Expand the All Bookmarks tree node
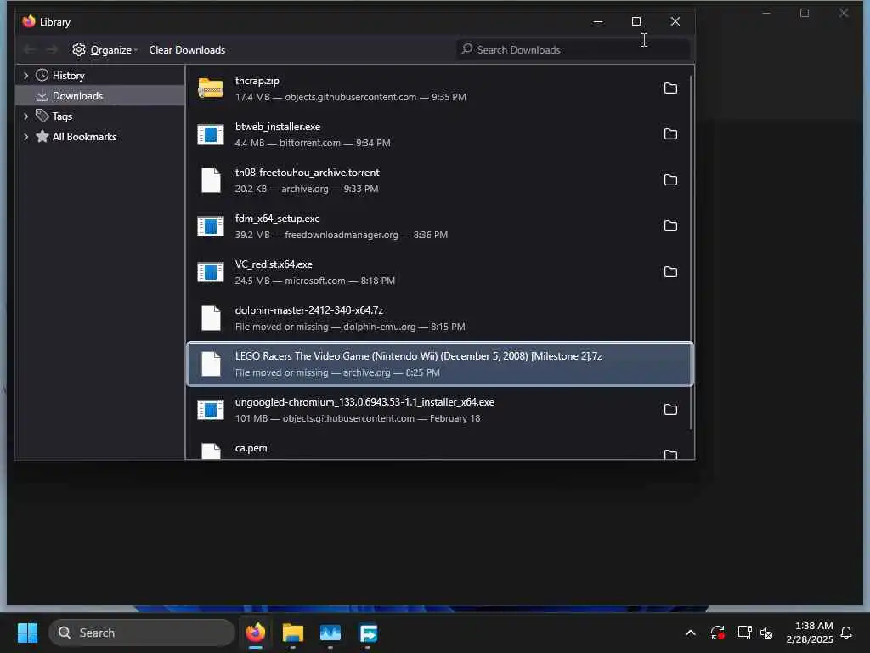The image size is (870, 653). (25, 137)
